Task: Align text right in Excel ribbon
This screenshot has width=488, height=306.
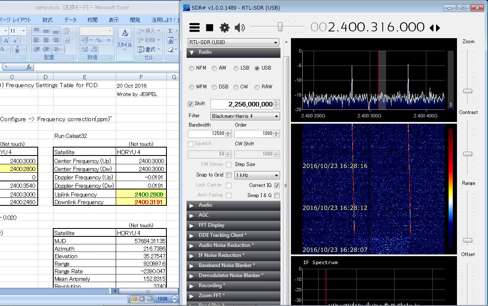Action: [56, 40]
